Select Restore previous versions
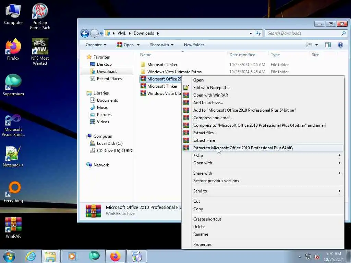This screenshot has width=351, height=263. 263,181
